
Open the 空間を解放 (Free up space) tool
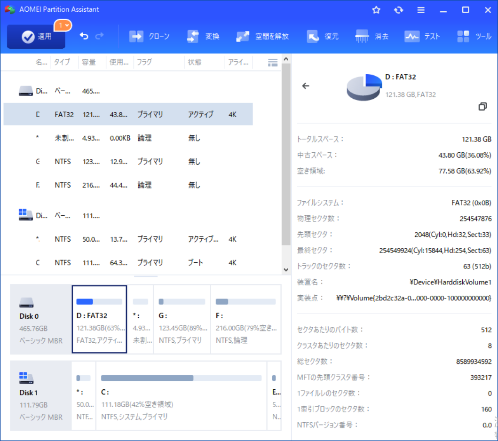tap(262, 37)
